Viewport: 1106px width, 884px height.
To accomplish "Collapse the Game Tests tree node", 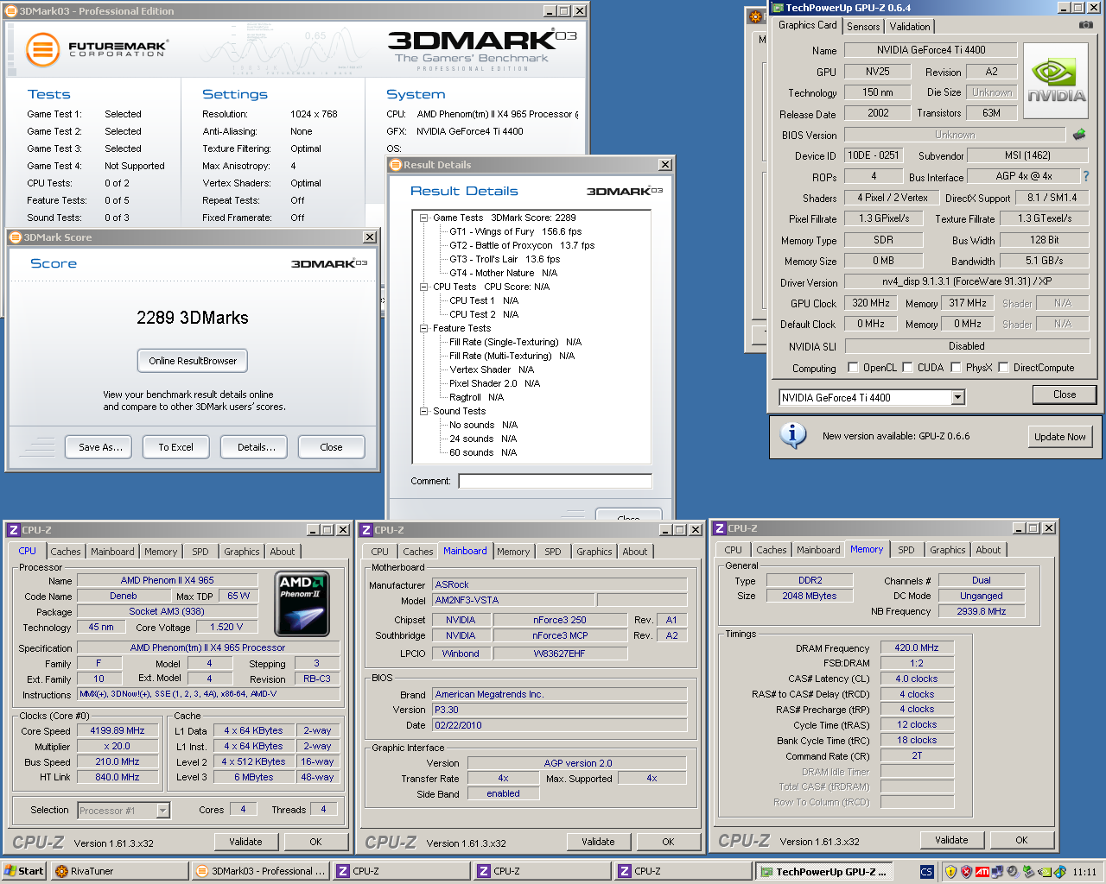I will (424, 218).
